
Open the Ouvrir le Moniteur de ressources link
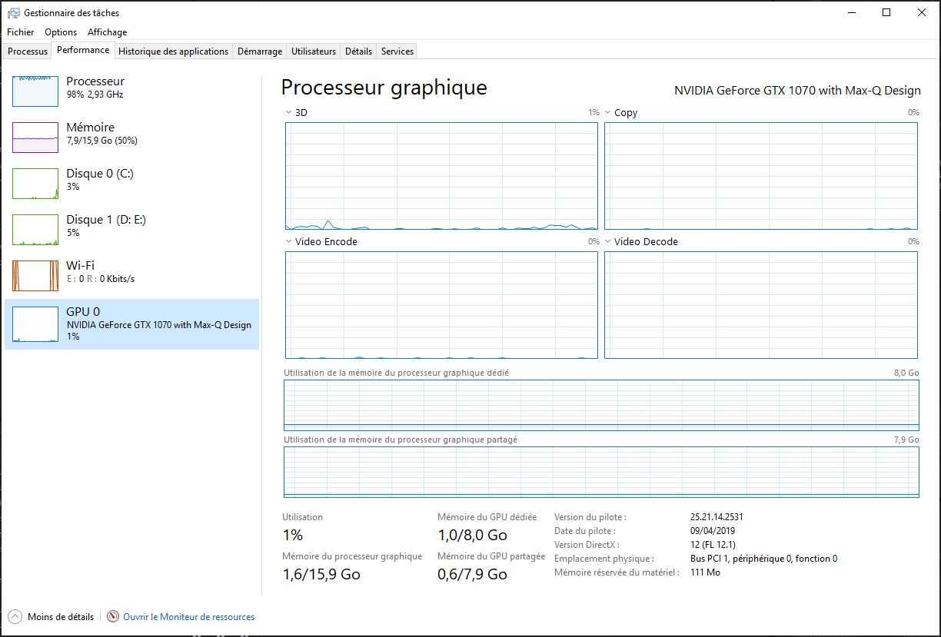tap(188, 617)
